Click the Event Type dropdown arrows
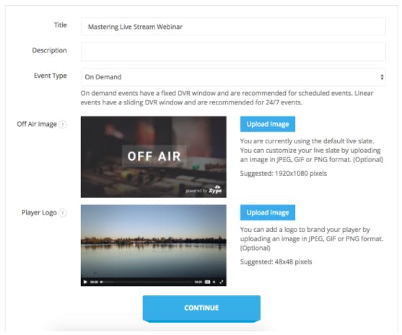Image resolution: width=402 pixels, height=335 pixels. [x=382, y=77]
